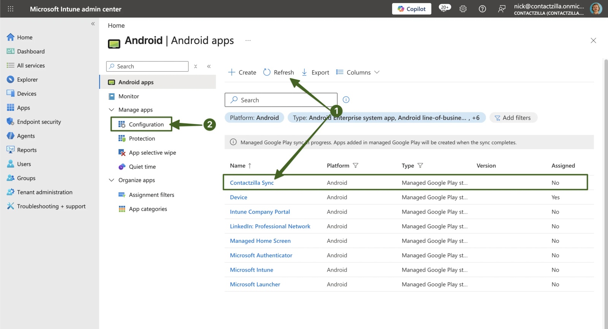Open the Managed Home Screen app link

[260, 241]
